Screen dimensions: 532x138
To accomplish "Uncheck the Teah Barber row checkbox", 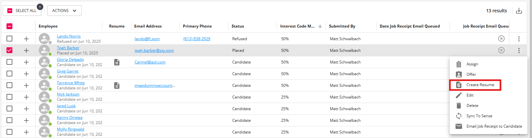I will coord(9,51).
